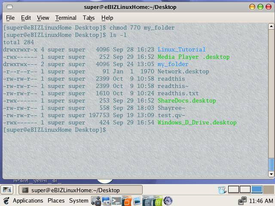This screenshot has height=206, width=275.
Task: Open the Terminal menu in menu bar
Action: [66, 18]
